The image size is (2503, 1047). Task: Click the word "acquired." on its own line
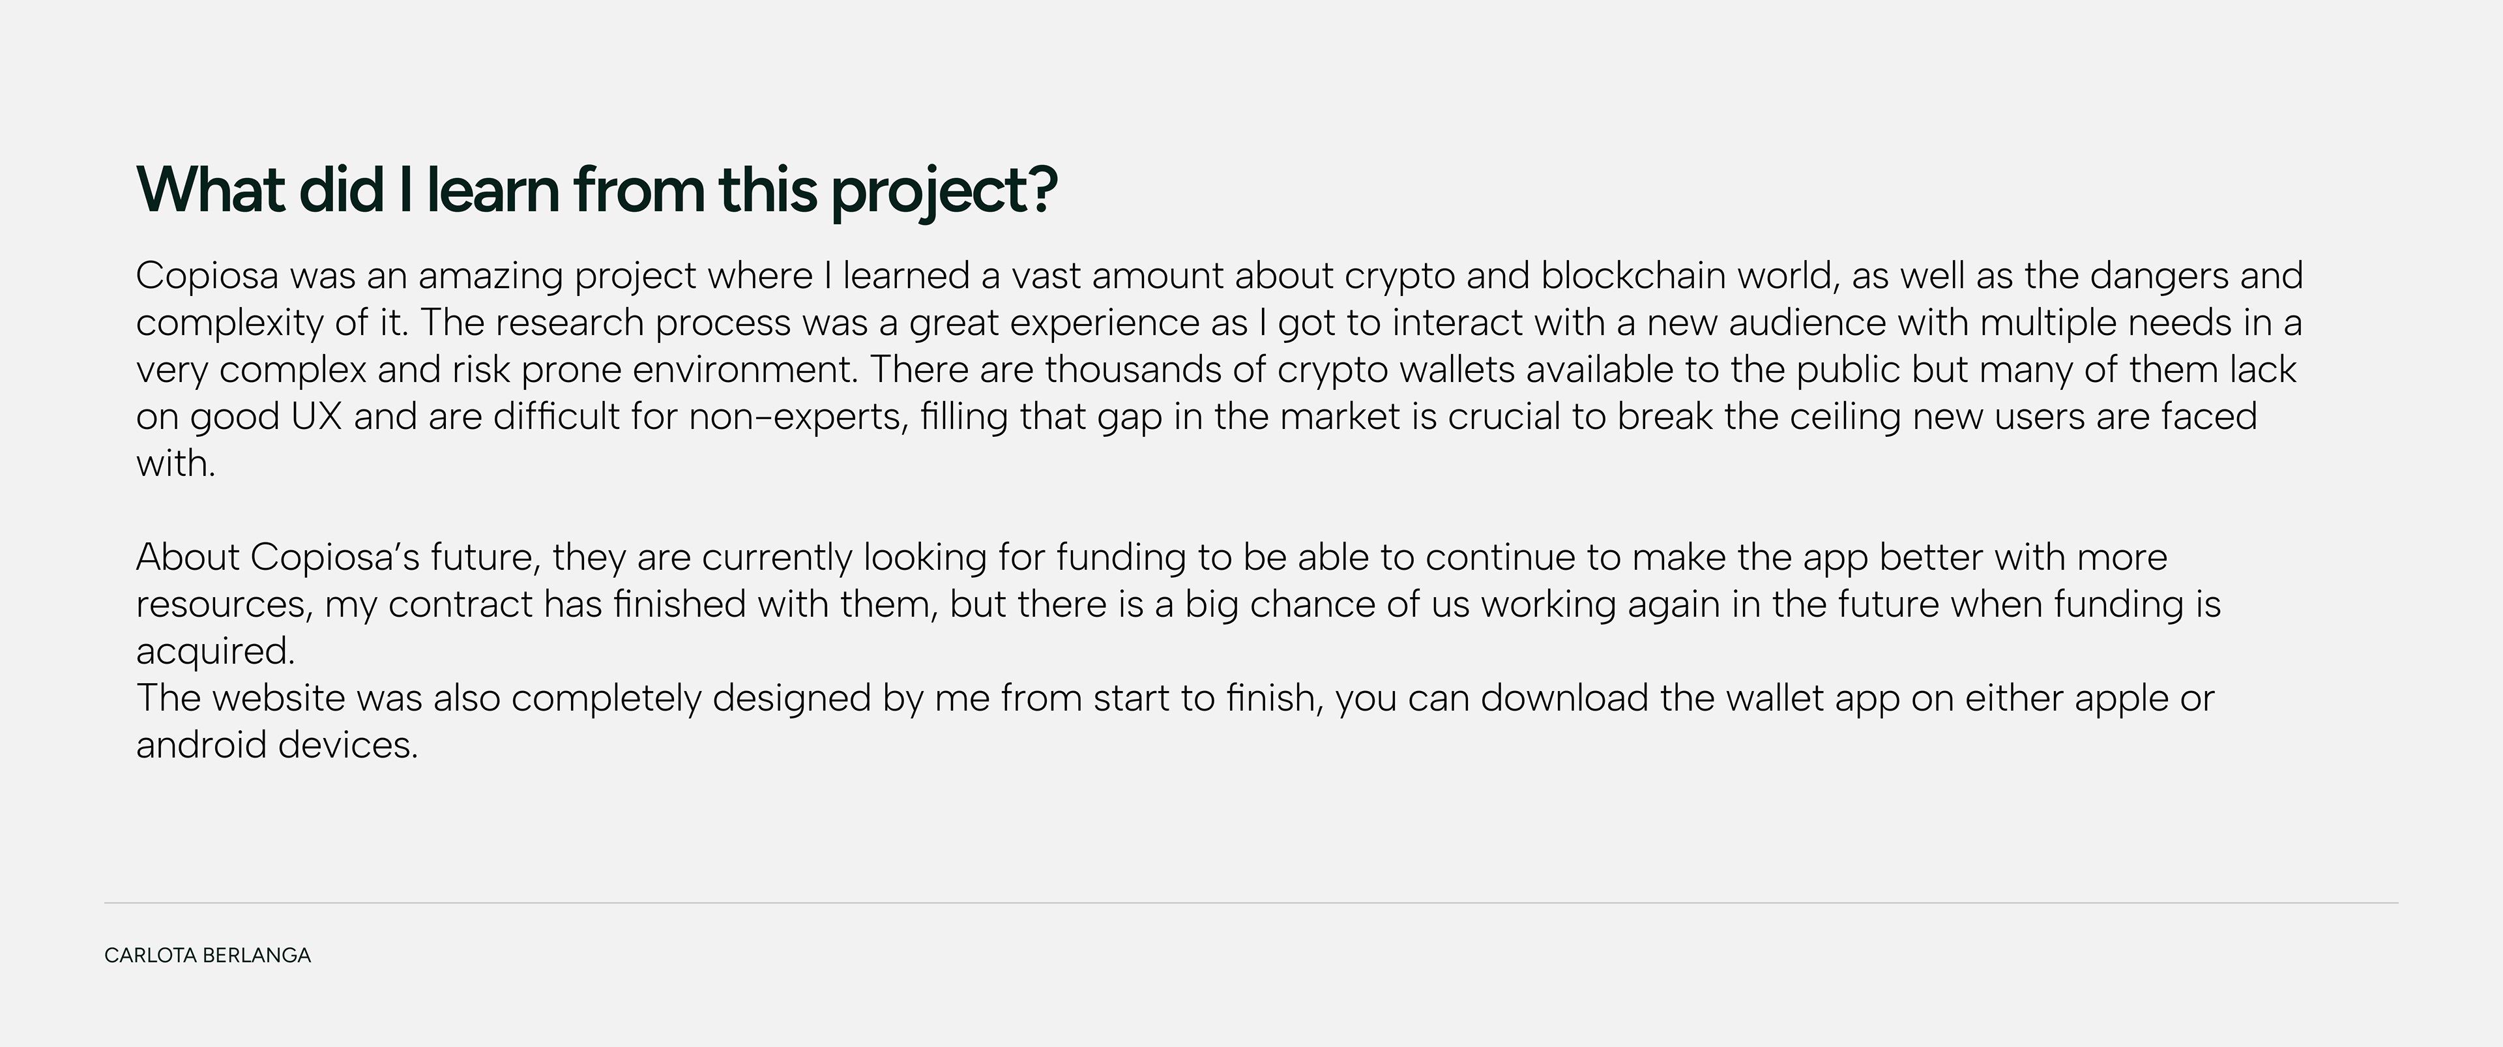[x=214, y=651]
